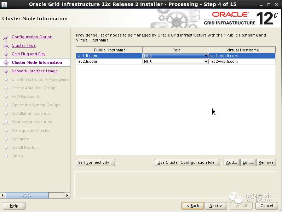282x212 pixels.
Task: Open the Role dropdown for rac1.li.com
Action: (175, 56)
